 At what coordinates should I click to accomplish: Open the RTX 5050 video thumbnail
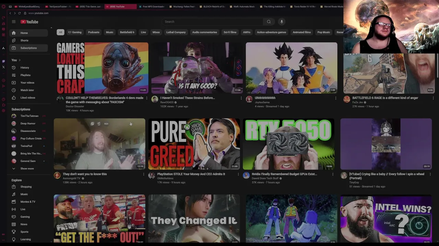[x=288, y=144]
